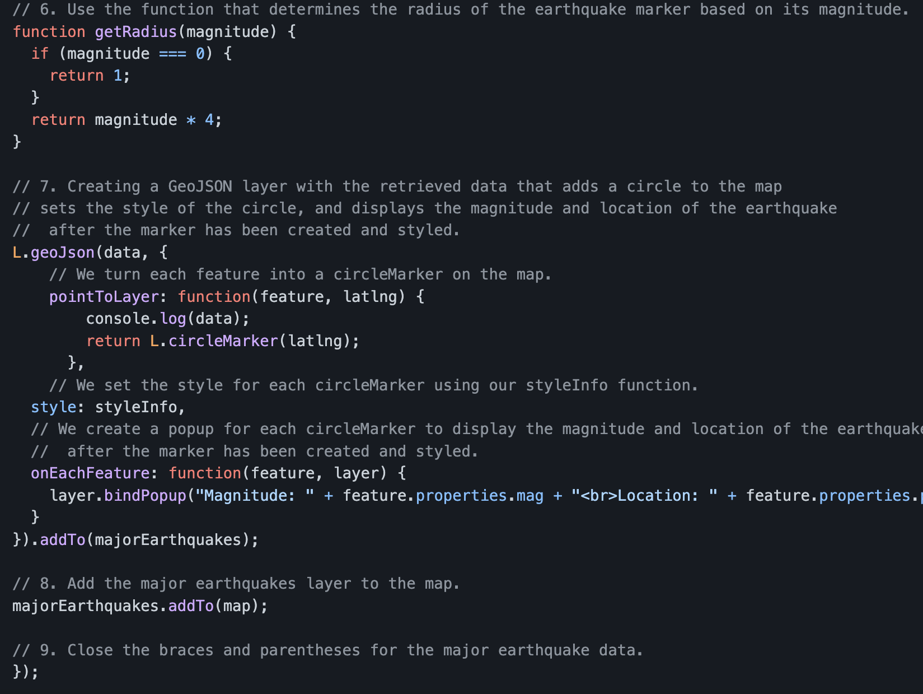Click the style: styleInfo property

pos(108,407)
